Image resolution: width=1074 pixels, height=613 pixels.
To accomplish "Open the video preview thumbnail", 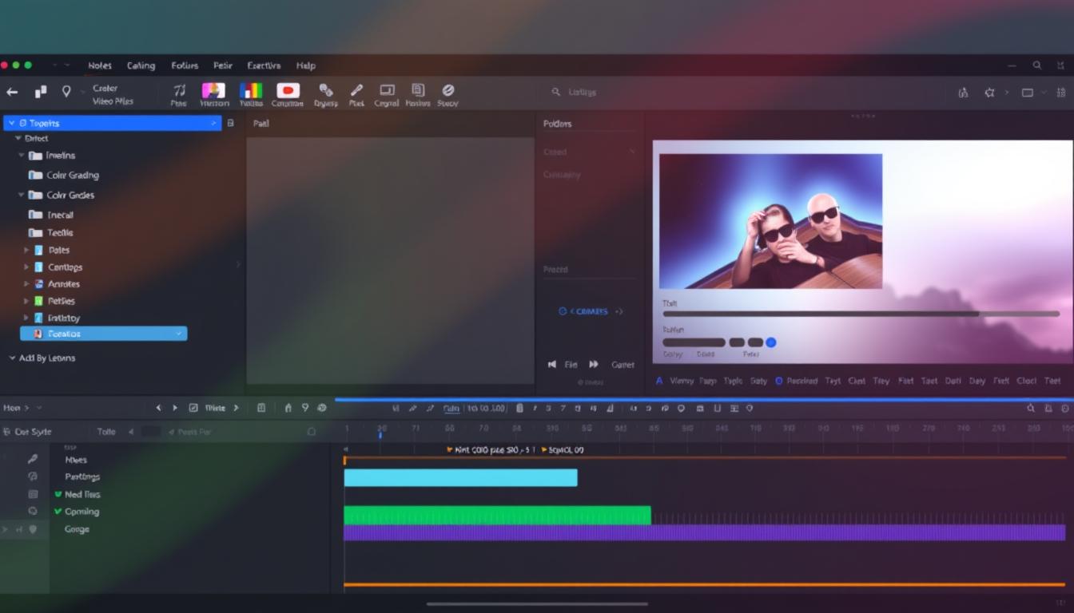I will coord(770,221).
